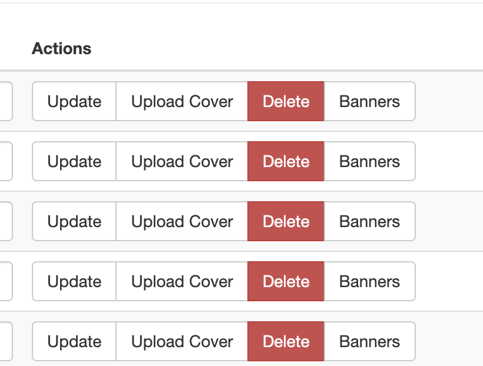View Banners for the third row

pyautogui.click(x=369, y=221)
